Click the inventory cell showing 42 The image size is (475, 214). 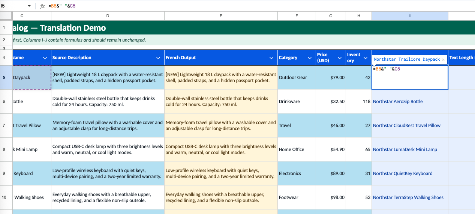click(x=359, y=78)
